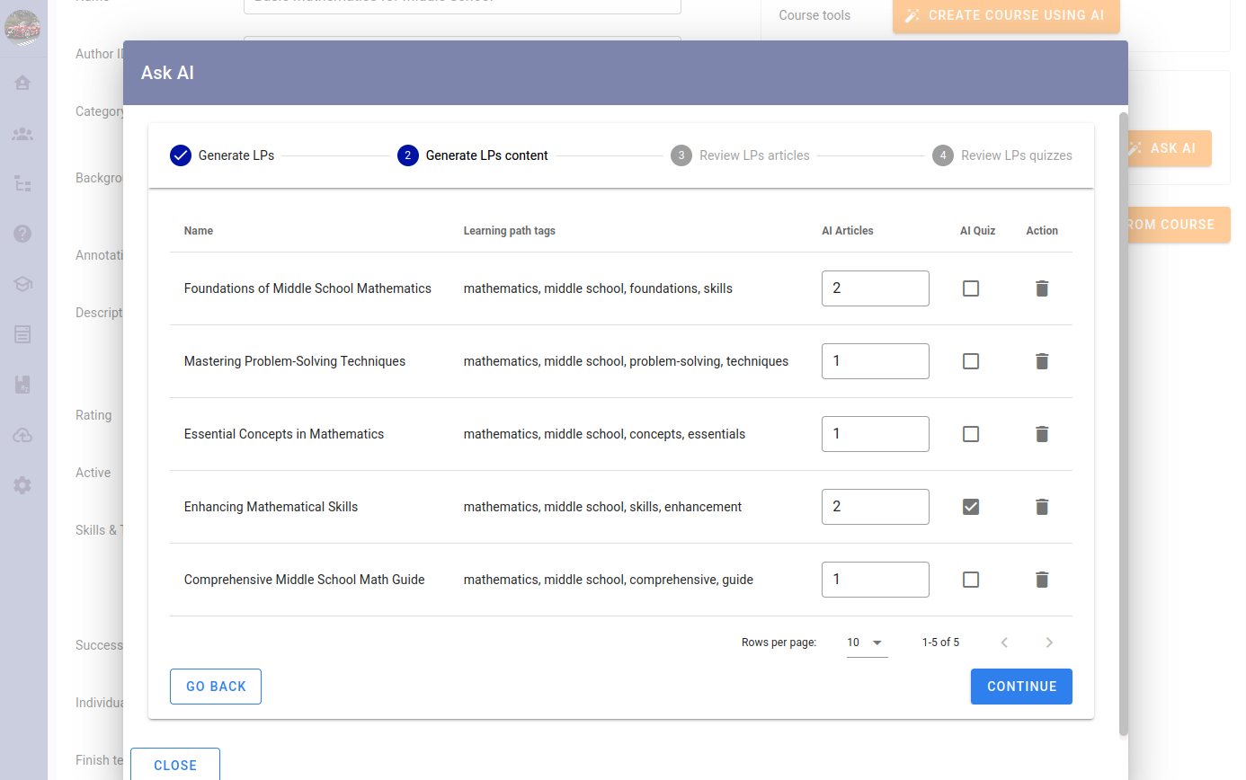Open the graduation cap courses icon
Image resolution: width=1246 pixels, height=780 pixels.
tap(22, 284)
